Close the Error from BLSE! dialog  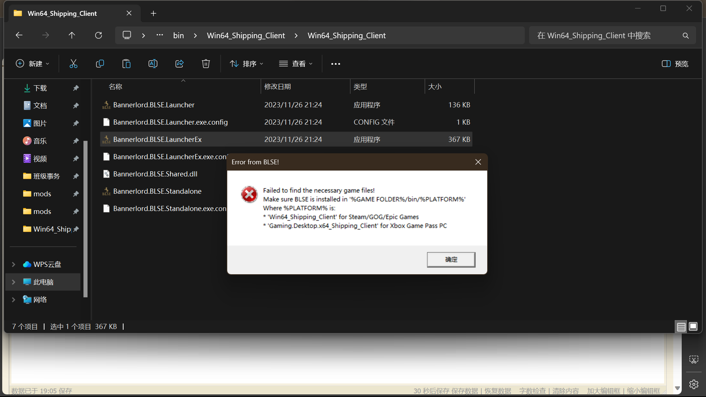[x=478, y=162]
